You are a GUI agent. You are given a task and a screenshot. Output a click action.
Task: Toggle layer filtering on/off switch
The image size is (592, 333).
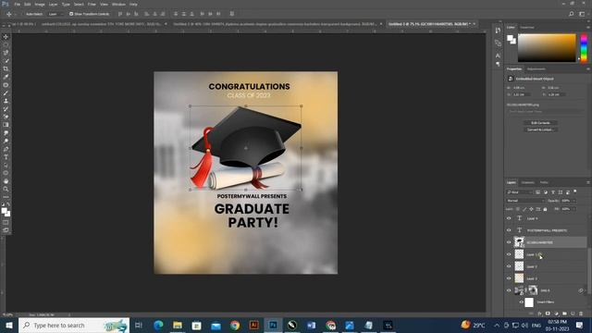coord(575,191)
